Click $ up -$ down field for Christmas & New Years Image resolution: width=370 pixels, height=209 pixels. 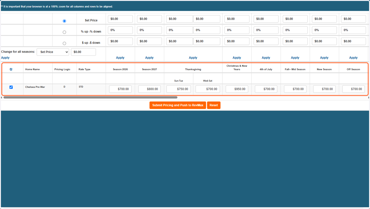[237, 41]
